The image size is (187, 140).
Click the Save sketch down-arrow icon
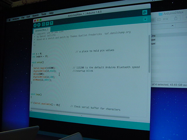click(x=51, y=23)
